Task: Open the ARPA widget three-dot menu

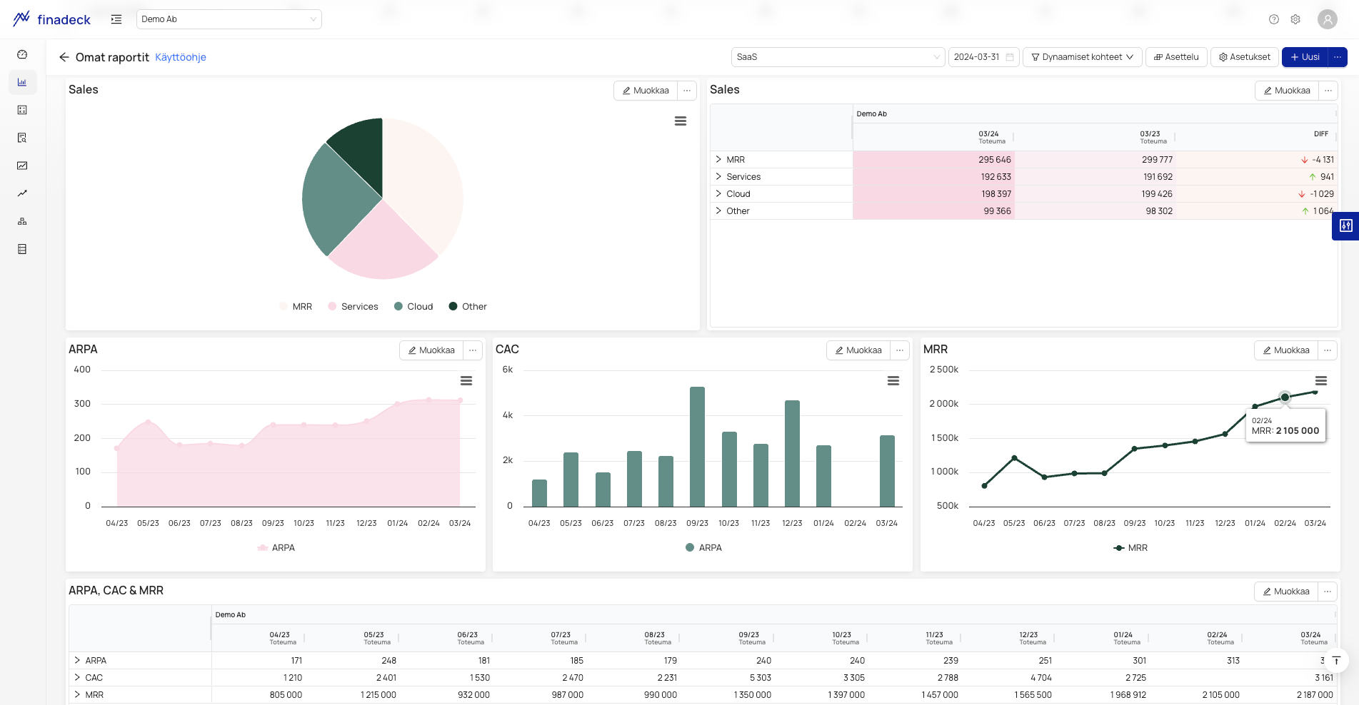Action: (473, 350)
